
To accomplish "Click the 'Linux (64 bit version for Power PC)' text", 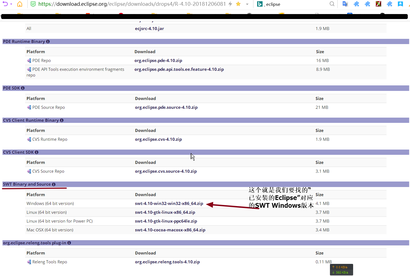I will 60,221.
